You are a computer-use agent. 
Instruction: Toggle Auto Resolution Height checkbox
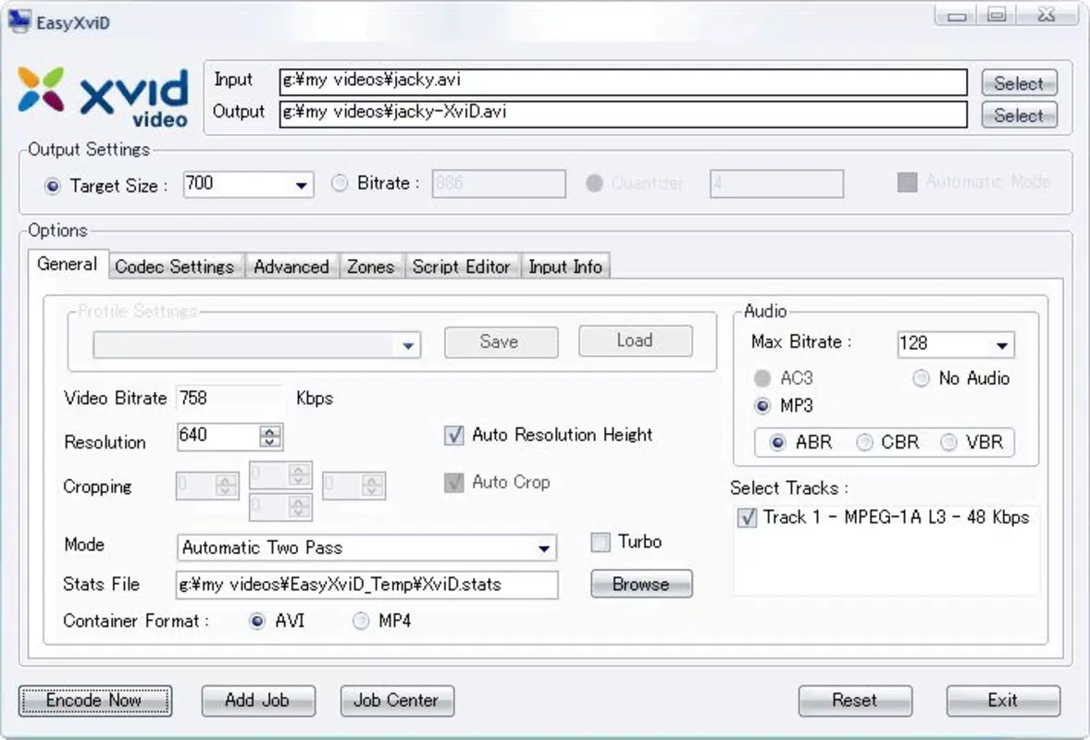(454, 436)
